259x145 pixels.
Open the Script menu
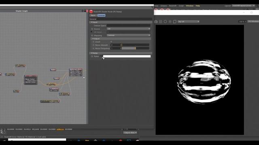(181, 6)
